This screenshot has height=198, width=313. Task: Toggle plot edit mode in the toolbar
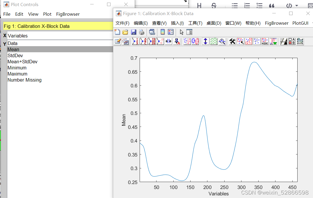(x=118, y=41)
